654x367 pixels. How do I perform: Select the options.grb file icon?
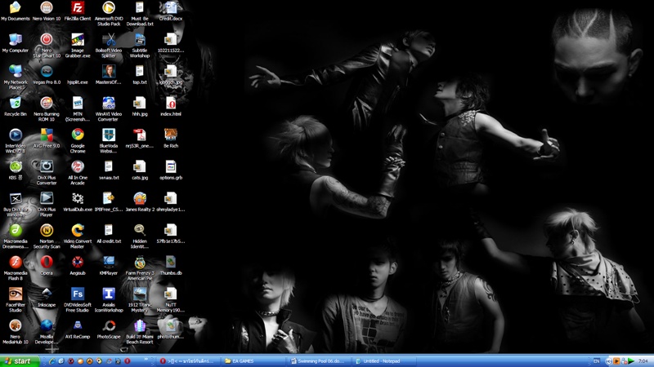coord(171,170)
